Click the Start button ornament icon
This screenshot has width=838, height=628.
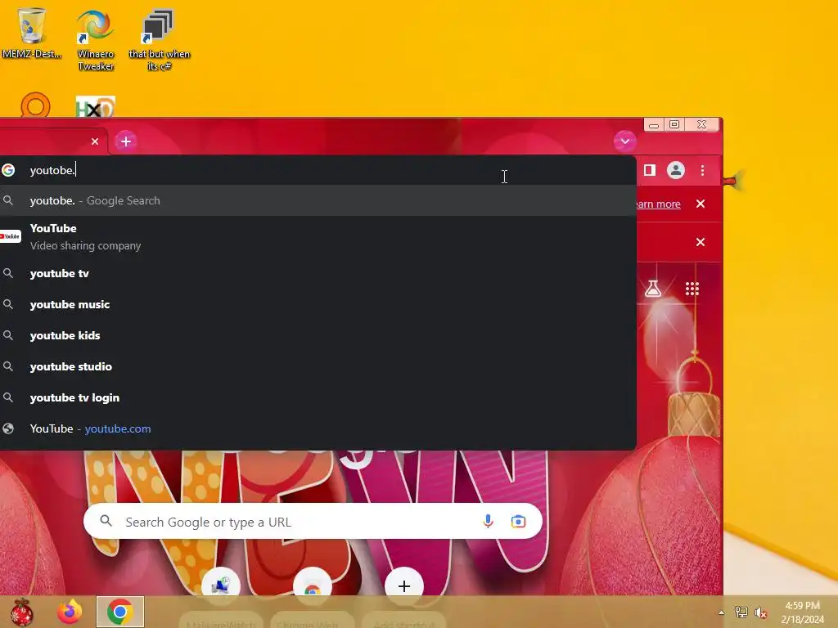point(22,612)
